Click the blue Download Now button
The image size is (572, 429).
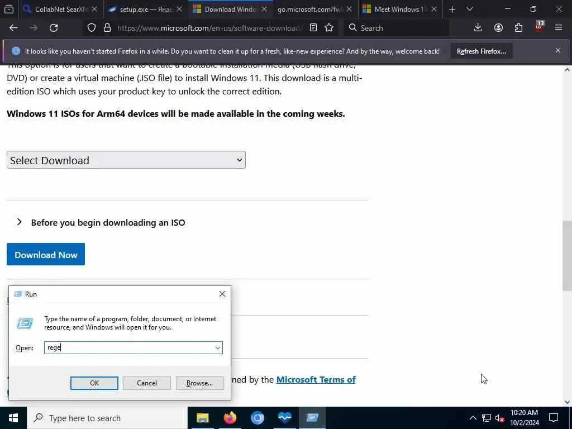click(46, 254)
